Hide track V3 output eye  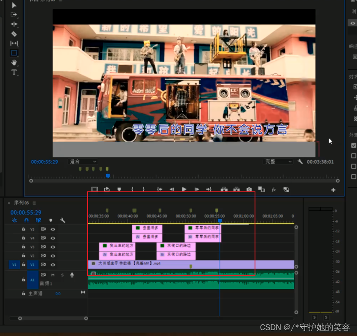pyautogui.click(x=53, y=247)
